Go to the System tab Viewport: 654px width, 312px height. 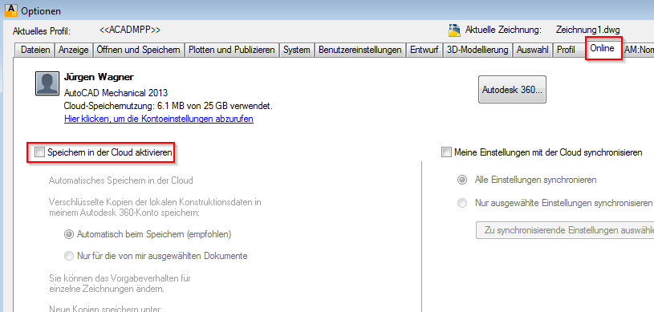[x=297, y=50]
